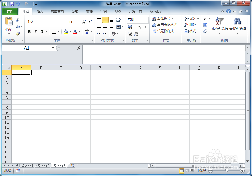Open the number format dropdown (常规)

(x=146, y=20)
